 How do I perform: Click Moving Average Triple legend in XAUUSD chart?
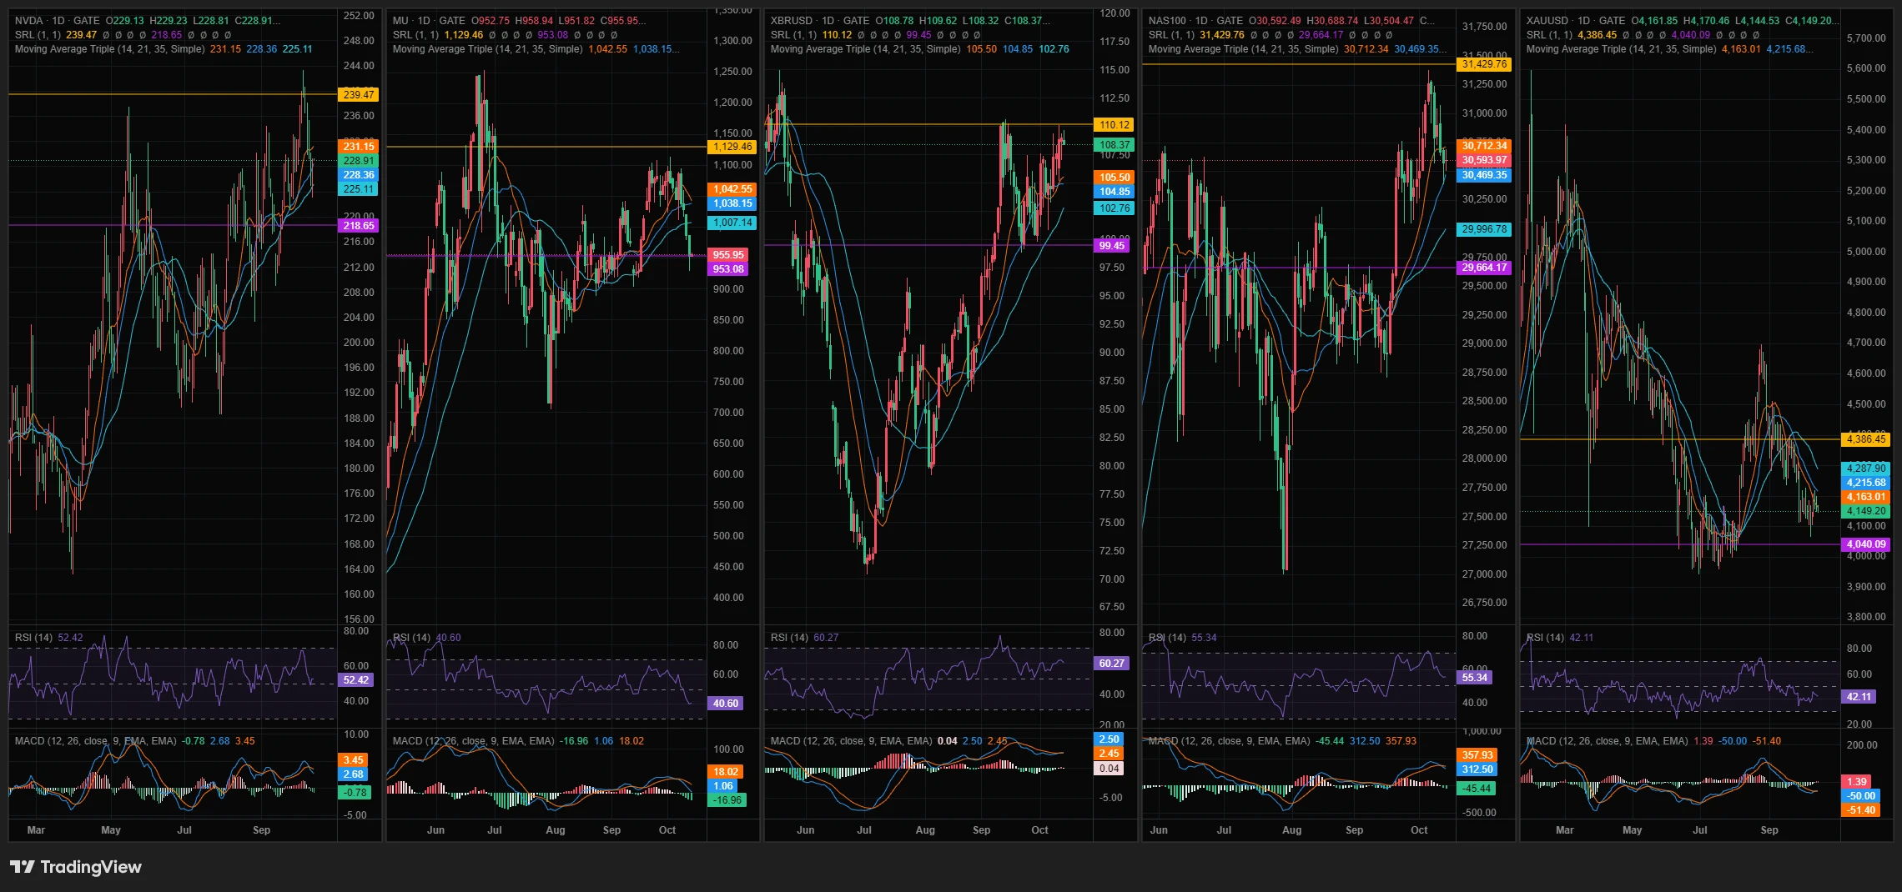point(1621,49)
